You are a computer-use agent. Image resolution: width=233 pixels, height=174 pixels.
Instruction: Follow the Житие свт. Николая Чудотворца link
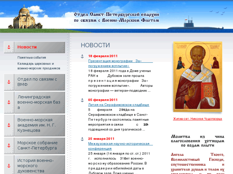pyautogui.click(x=197, y=119)
